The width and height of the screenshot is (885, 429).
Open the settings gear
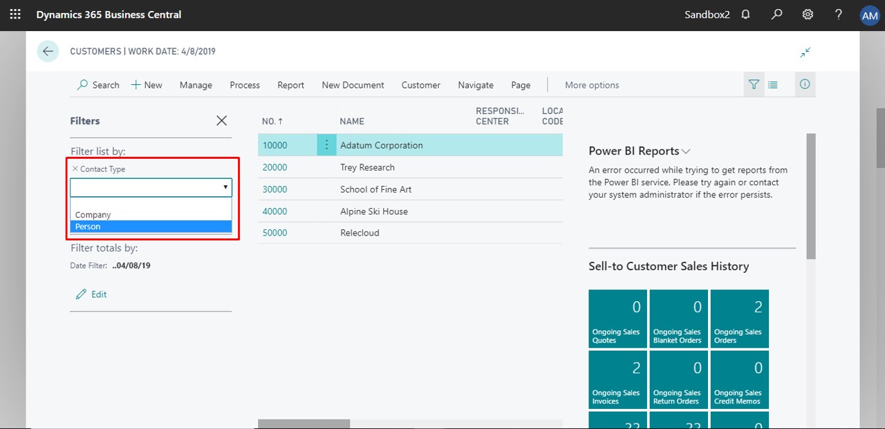(x=808, y=14)
